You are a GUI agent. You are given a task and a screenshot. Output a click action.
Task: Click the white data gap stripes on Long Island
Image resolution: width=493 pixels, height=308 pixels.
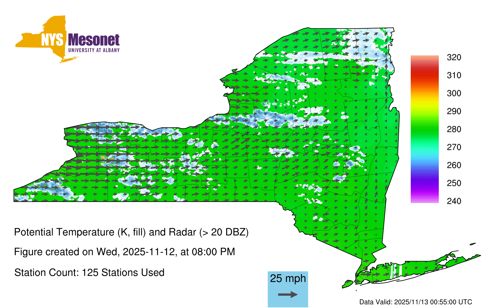[396, 270]
